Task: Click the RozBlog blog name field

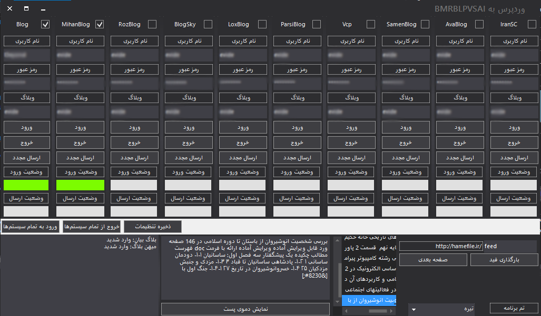Action: [x=134, y=112]
